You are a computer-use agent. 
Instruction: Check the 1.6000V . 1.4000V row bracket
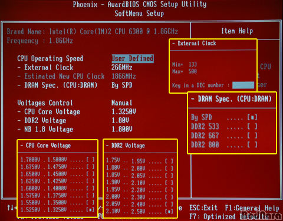click(90, 188)
